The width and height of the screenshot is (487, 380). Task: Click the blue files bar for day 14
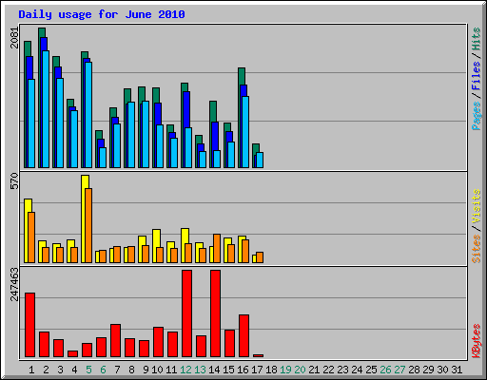coord(215,136)
